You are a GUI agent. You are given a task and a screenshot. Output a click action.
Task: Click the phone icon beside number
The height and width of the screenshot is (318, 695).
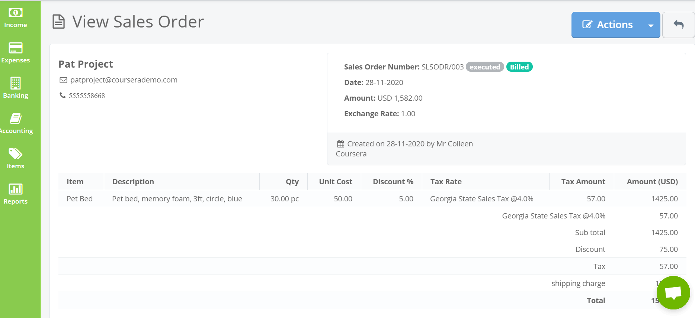63,95
